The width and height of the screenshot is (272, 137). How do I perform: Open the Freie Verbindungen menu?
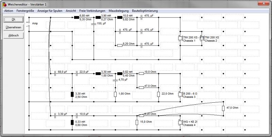pos(92,11)
